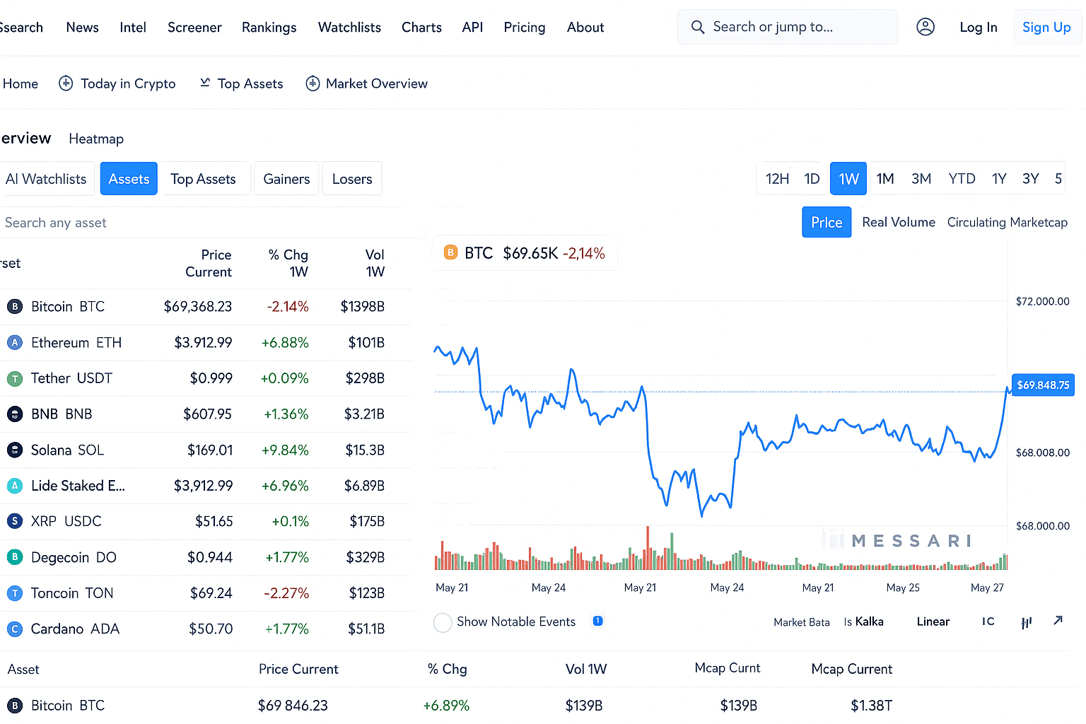This screenshot has height=724, width=1086.
Task: Click the Top Assets chart icon
Action: [x=205, y=83]
